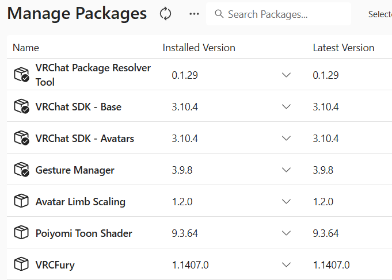This screenshot has height=280, width=392.
Task: Click the VRChat SDK - Avatars package icon
Action: pos(21,137)
